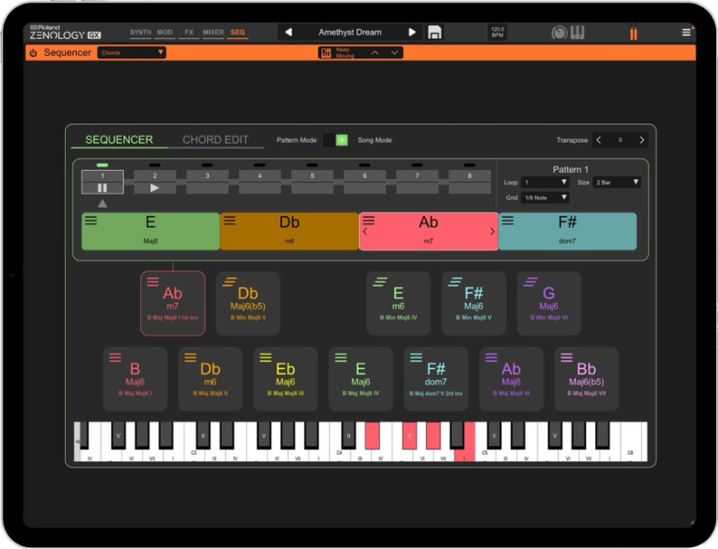
Task: Play pattern slot 2
Action: [x=155, y=188]
